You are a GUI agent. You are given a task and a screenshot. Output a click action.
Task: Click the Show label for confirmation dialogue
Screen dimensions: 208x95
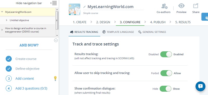(x=176, y=89)
